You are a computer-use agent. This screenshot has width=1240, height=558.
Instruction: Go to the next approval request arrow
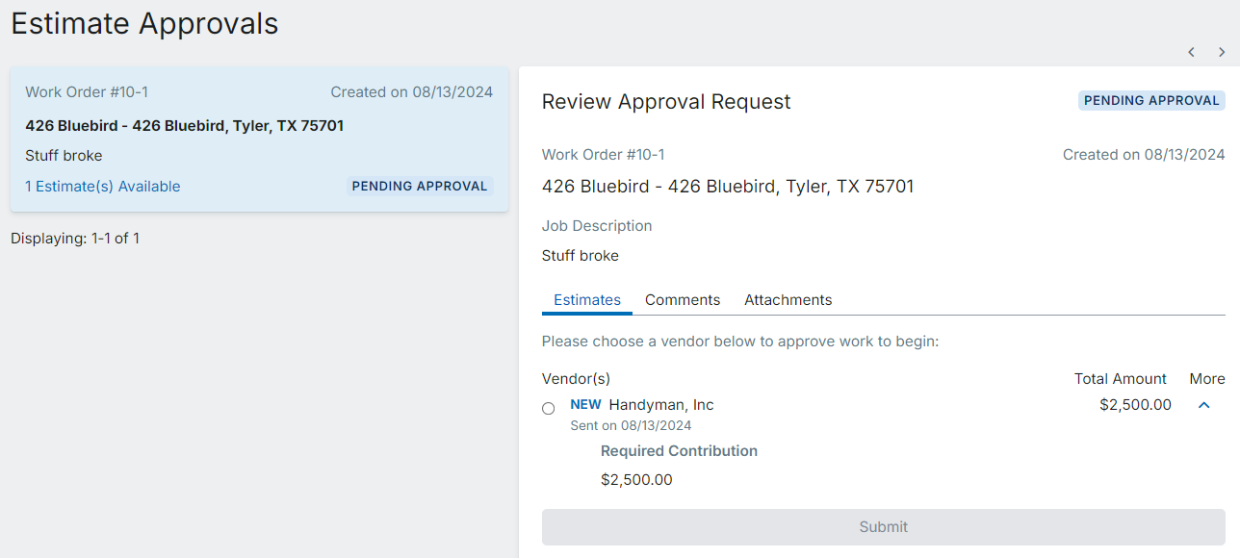tap(1222, 52)
